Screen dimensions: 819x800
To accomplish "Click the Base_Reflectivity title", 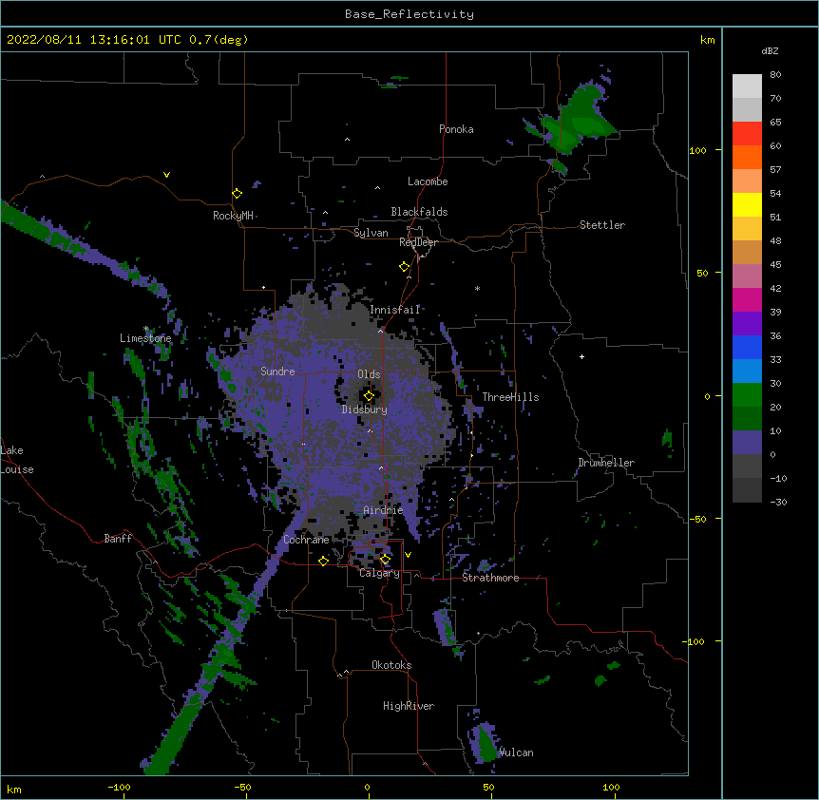I will tap(409, 14).
